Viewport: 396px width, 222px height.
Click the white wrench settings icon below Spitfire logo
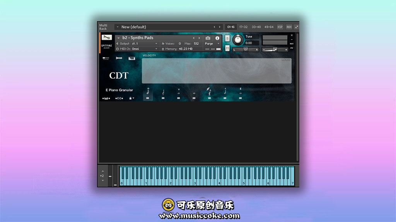pyautogui.click(x=119, y=58)
